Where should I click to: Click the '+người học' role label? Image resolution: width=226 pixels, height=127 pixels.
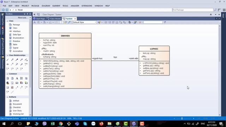click(97, 59)
